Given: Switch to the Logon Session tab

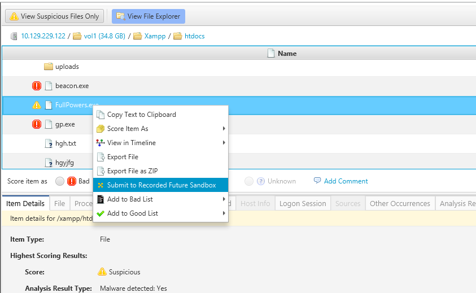Looking at the screenshot, I should click(303, 204).
